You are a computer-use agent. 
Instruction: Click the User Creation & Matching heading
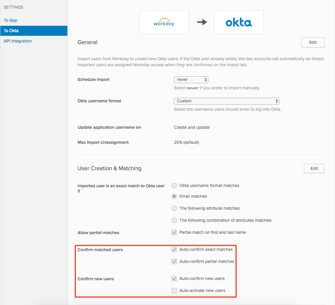pyautogui.click(x=110, y=168)
